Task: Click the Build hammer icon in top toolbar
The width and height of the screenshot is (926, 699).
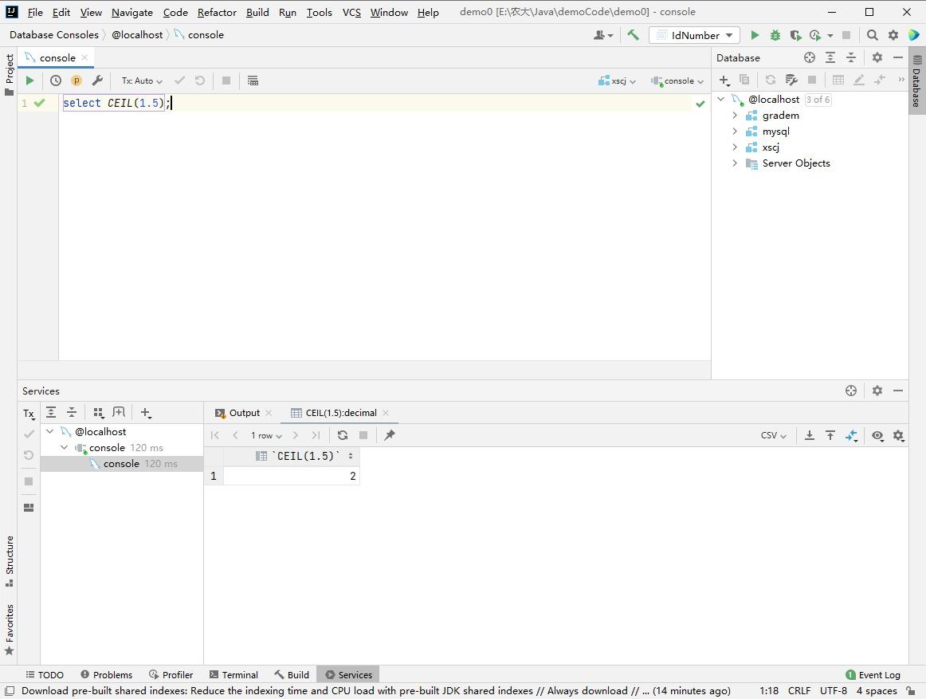Action: pyautogui.click(x=633, y=35)
